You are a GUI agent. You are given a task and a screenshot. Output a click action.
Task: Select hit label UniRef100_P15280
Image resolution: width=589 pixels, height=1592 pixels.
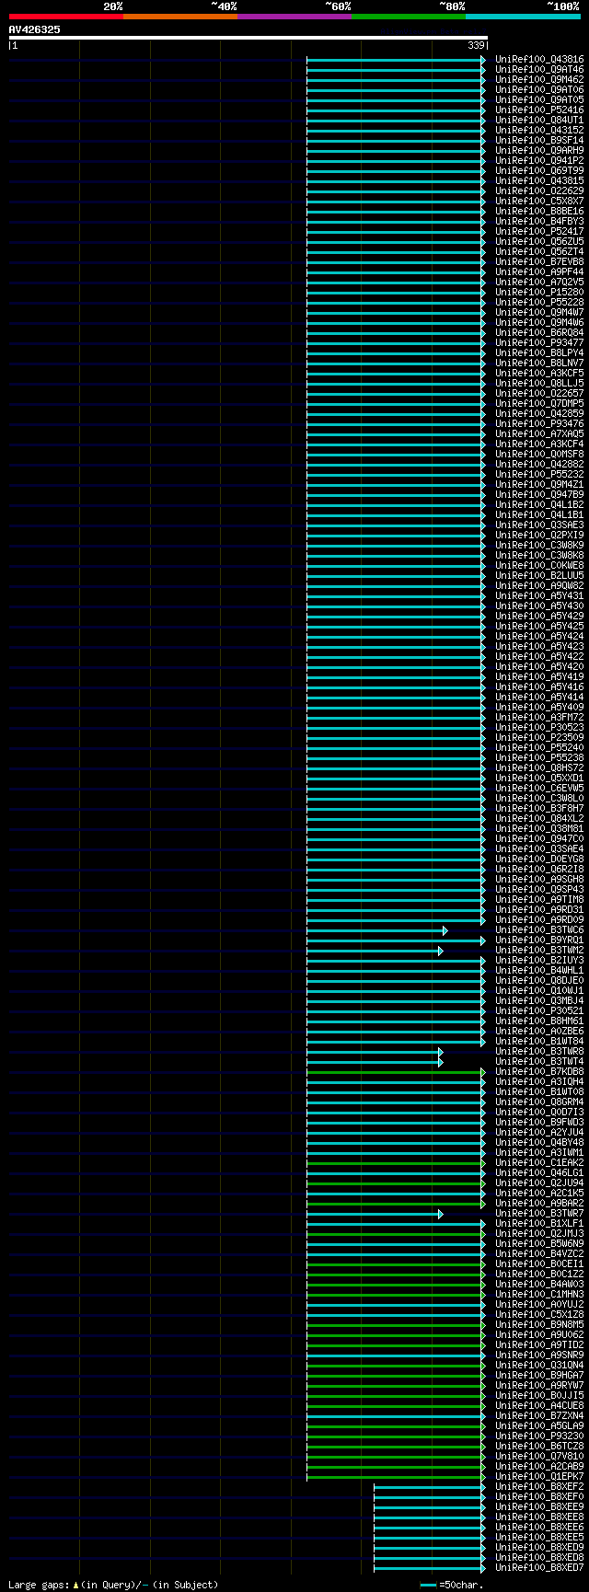539,292
